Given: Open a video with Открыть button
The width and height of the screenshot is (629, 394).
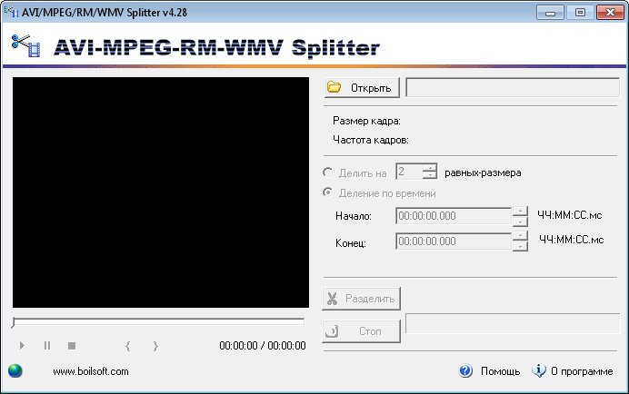Looking at the screenshot, I should 362,87.
